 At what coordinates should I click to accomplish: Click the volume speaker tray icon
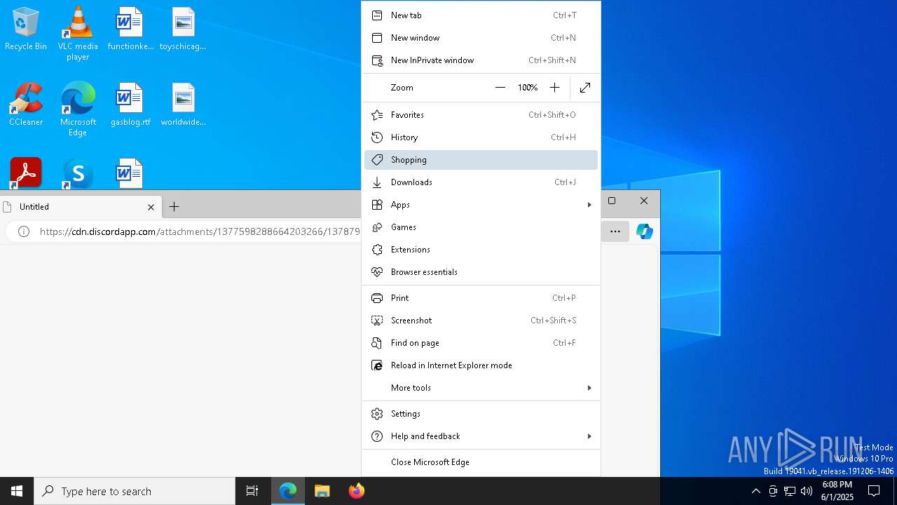point(807,491)
